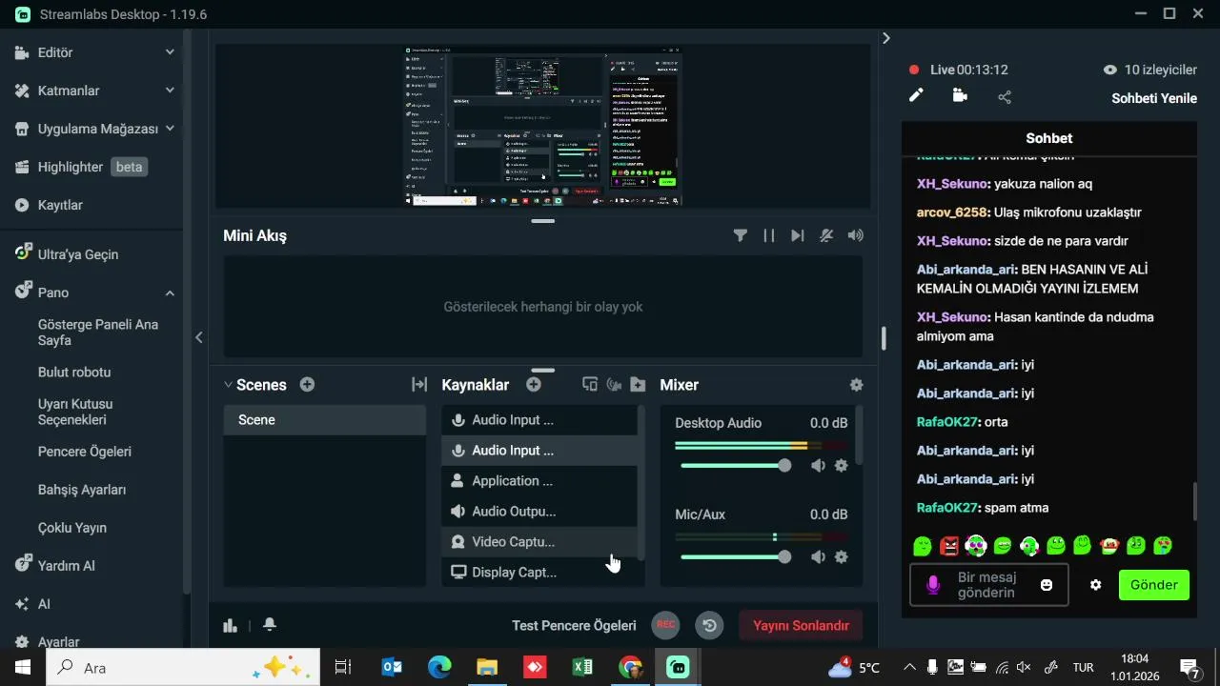
Task: Add a source folder
Action: click(x=638, y=385)
